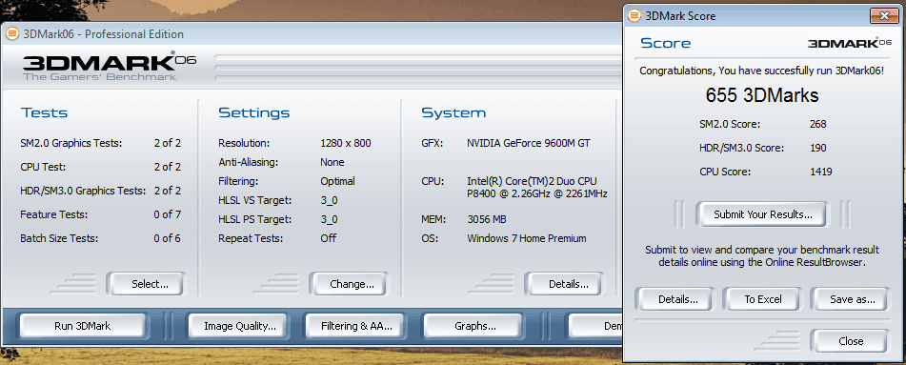Click the partially hidden Demo button
Screen dimensions: 906x365
tap(595, 326)
